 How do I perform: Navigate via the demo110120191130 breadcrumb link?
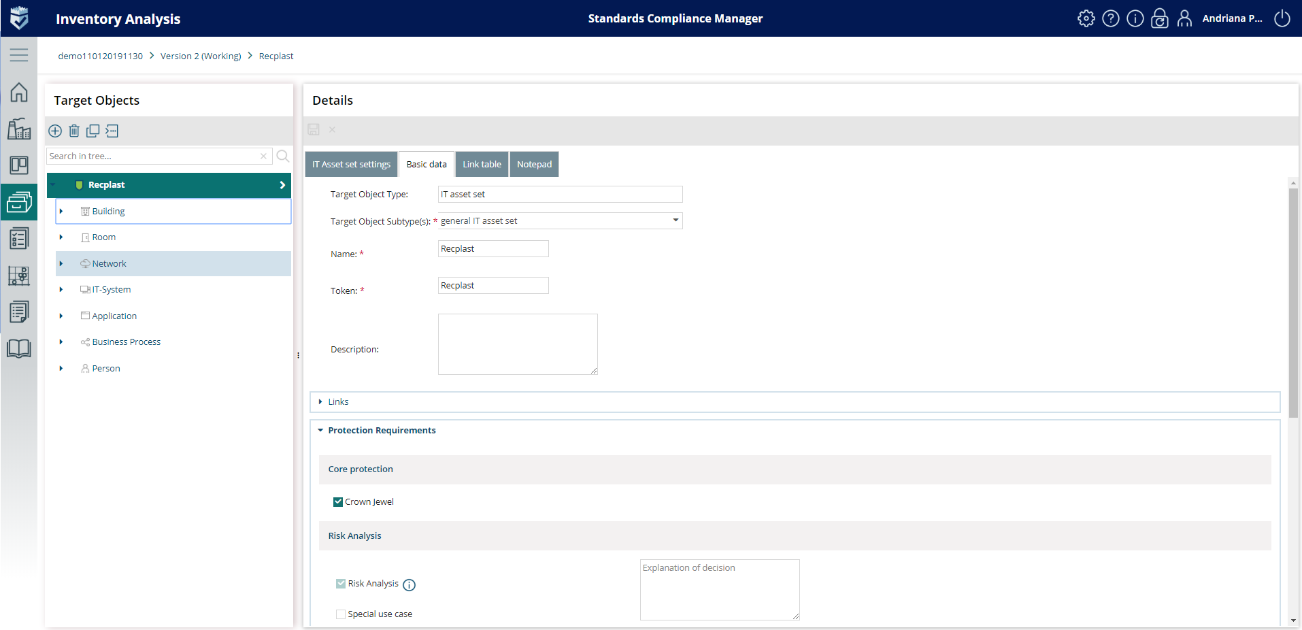[x=100, y=56]
